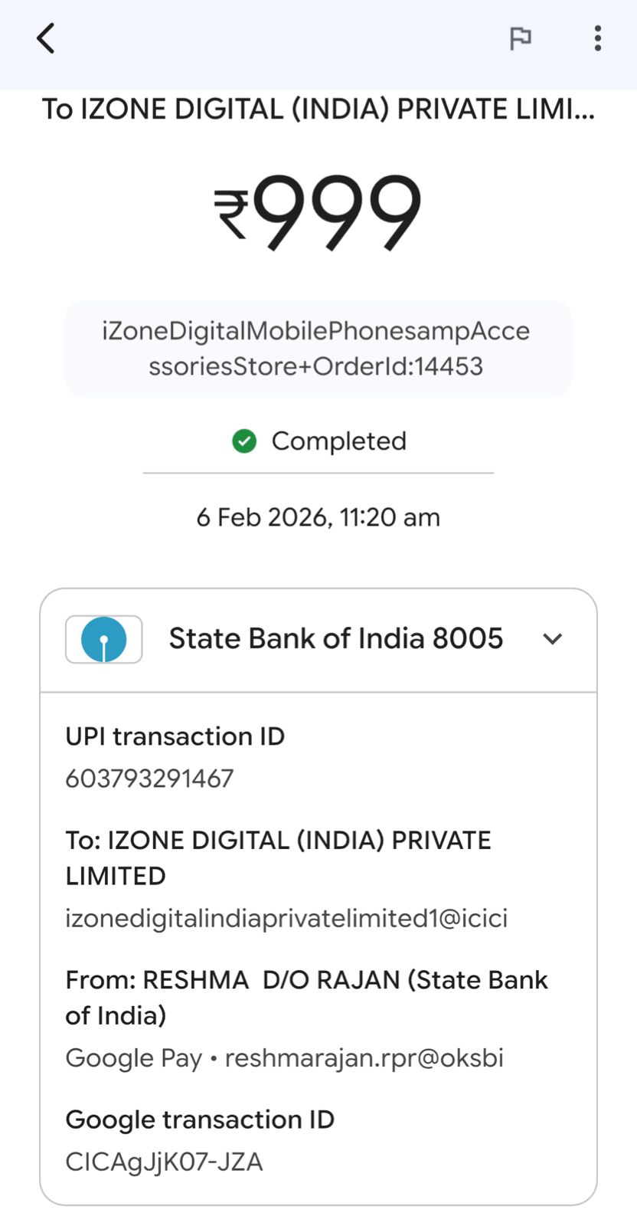This screenshot has height=1226, width=637.
Task: Tap the UPI transaction ID label
Action: pyautogui.click(x=175, y=736)
